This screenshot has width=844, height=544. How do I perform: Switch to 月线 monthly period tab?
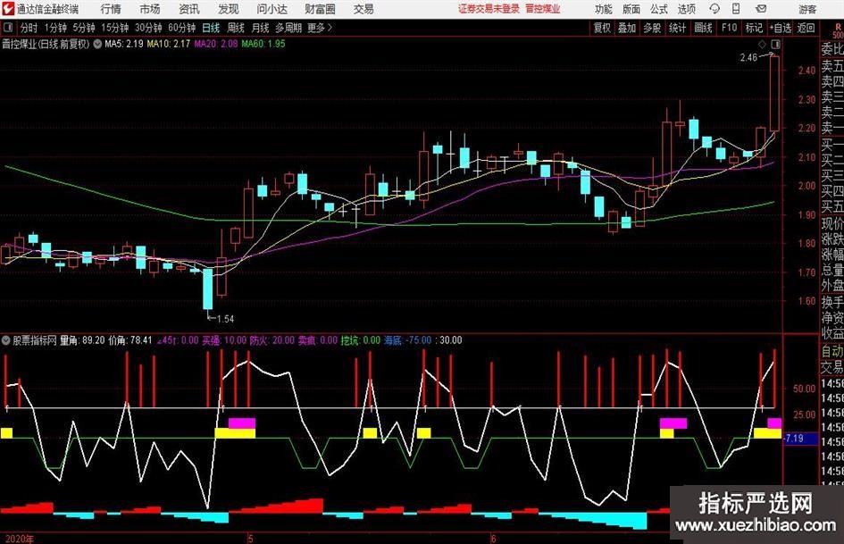(x=260, y=28)
